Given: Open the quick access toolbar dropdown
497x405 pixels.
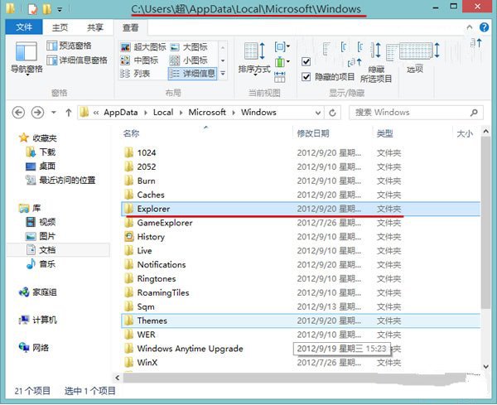Looking at the screenshot, I should click(60, 10).
